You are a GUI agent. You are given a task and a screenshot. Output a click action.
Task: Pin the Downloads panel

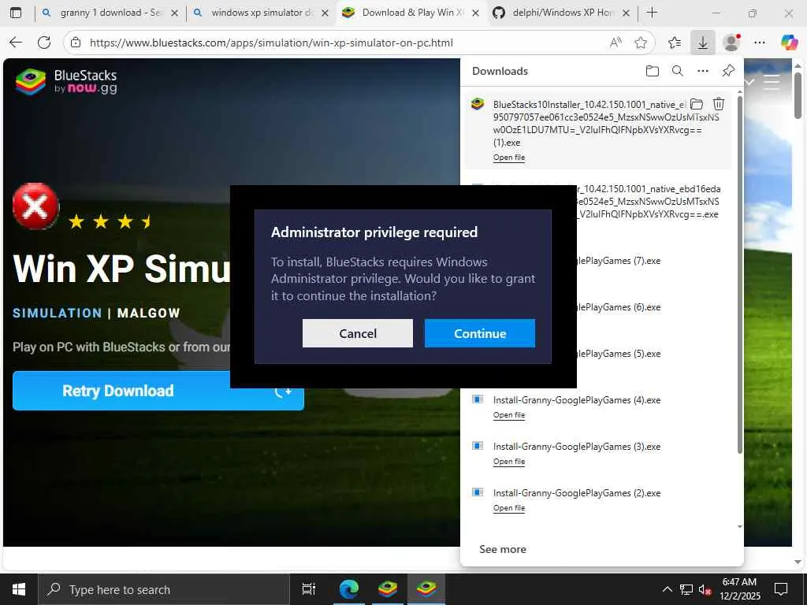728,71
